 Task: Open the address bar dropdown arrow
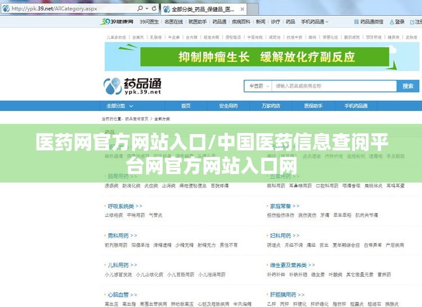click(147, 8)
